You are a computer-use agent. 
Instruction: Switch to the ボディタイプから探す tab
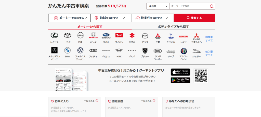click(173, 27)
